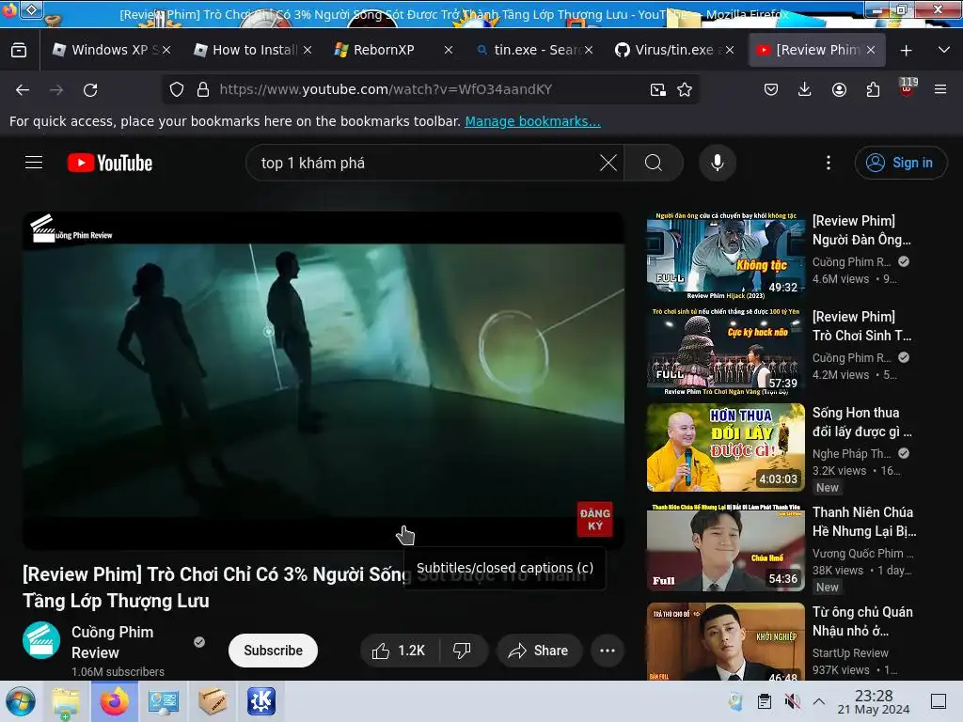Open more actions ellipsis under video
This screenshot has width=963, height=722.
608,651
